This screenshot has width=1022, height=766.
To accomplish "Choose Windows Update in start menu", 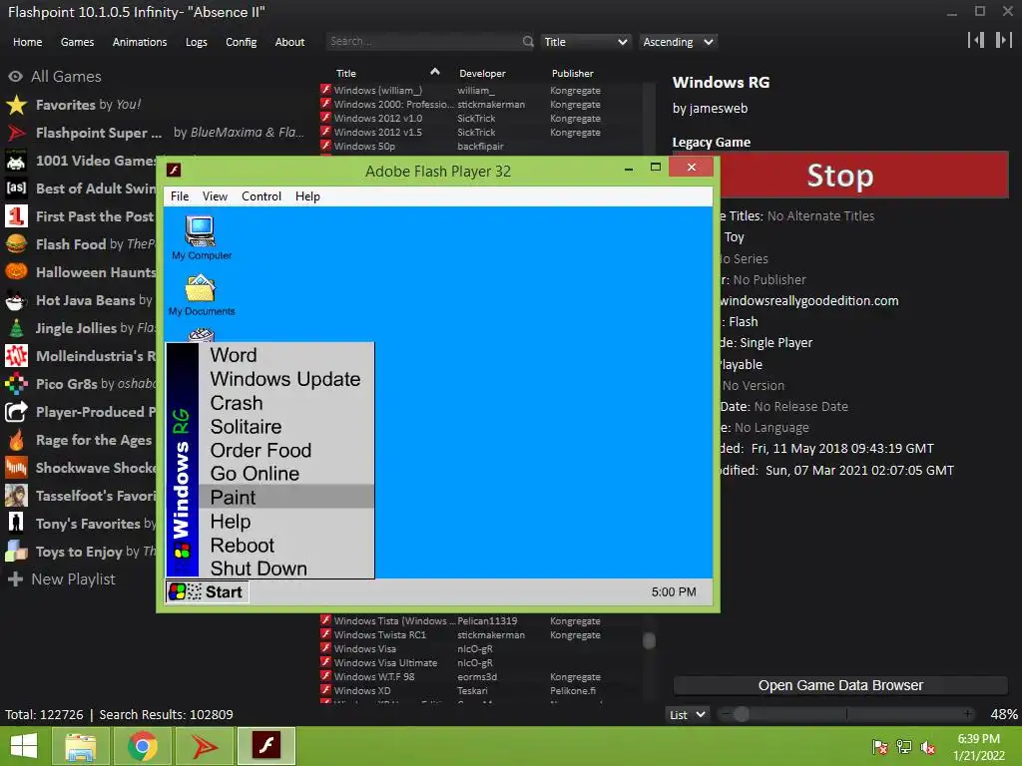I will point(284,379).
